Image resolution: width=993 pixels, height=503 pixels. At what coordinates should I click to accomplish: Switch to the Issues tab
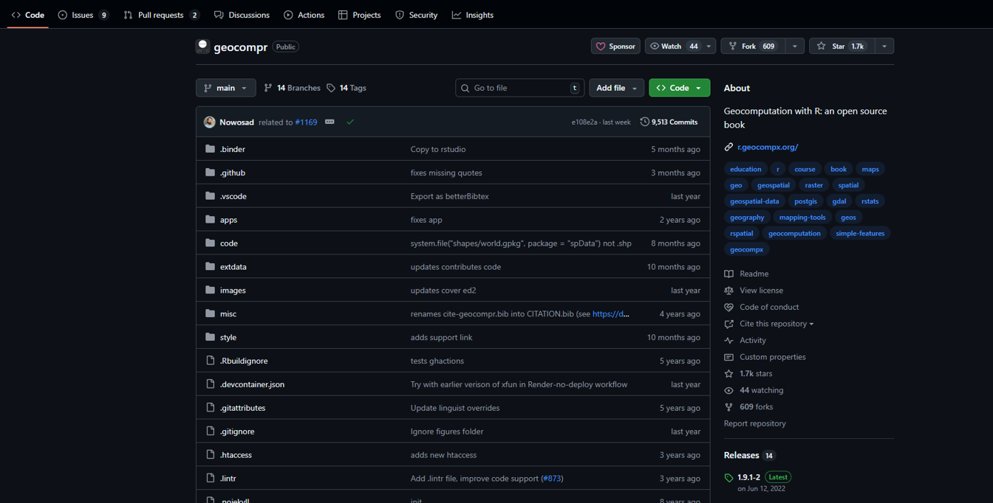[82, 15]
